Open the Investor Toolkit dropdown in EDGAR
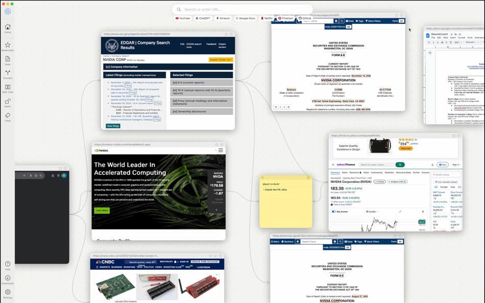Viewport: 485px width, 303px height. tap(221, 60)
